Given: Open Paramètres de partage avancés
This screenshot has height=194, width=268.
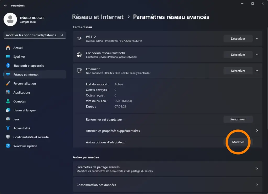Looking at the screenshot, I should [167, 169].
